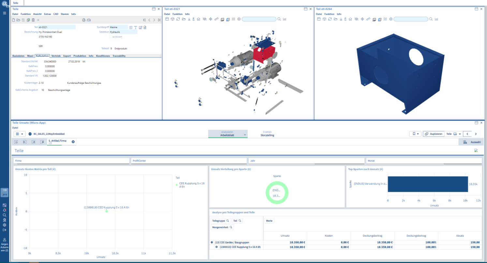Image resolution: width=487 pixels, height=263 pixels.
Task: Expand the (1300010) CEE Kupplung row
Action: (216, 247)
